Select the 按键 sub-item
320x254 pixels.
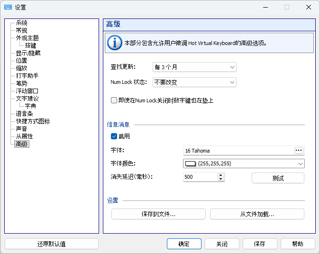[30, 45]
